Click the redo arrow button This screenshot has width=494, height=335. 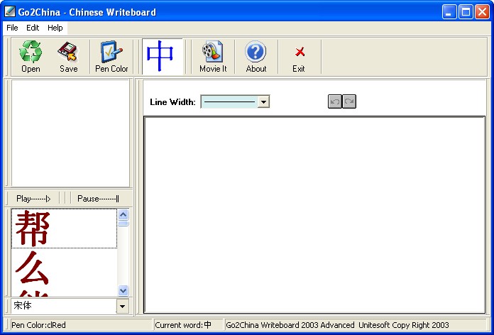click(349, 101)
